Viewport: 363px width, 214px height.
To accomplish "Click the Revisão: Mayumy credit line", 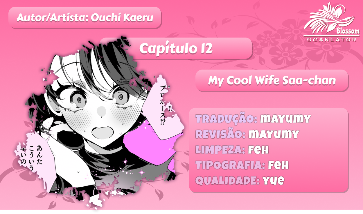I will (x=247, y=134).
